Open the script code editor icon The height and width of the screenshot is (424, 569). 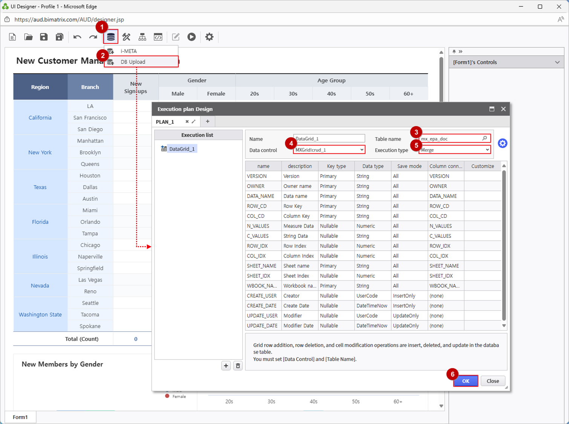[158, 37]
